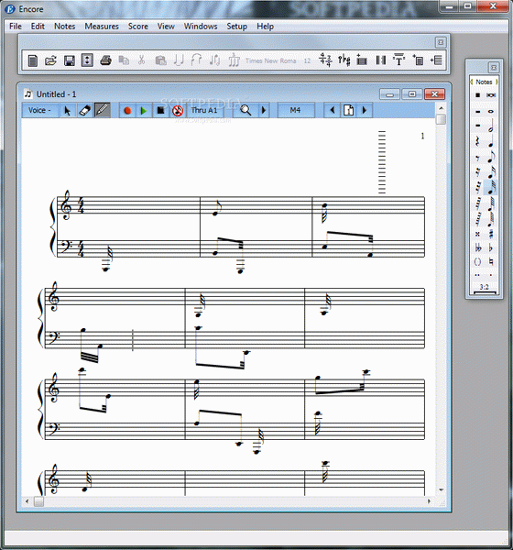Viewport: 513px width, 550px height.
Task: Choose the flat accidental in Notes palette
Action: pyautogui.click(x=491, y=248)
